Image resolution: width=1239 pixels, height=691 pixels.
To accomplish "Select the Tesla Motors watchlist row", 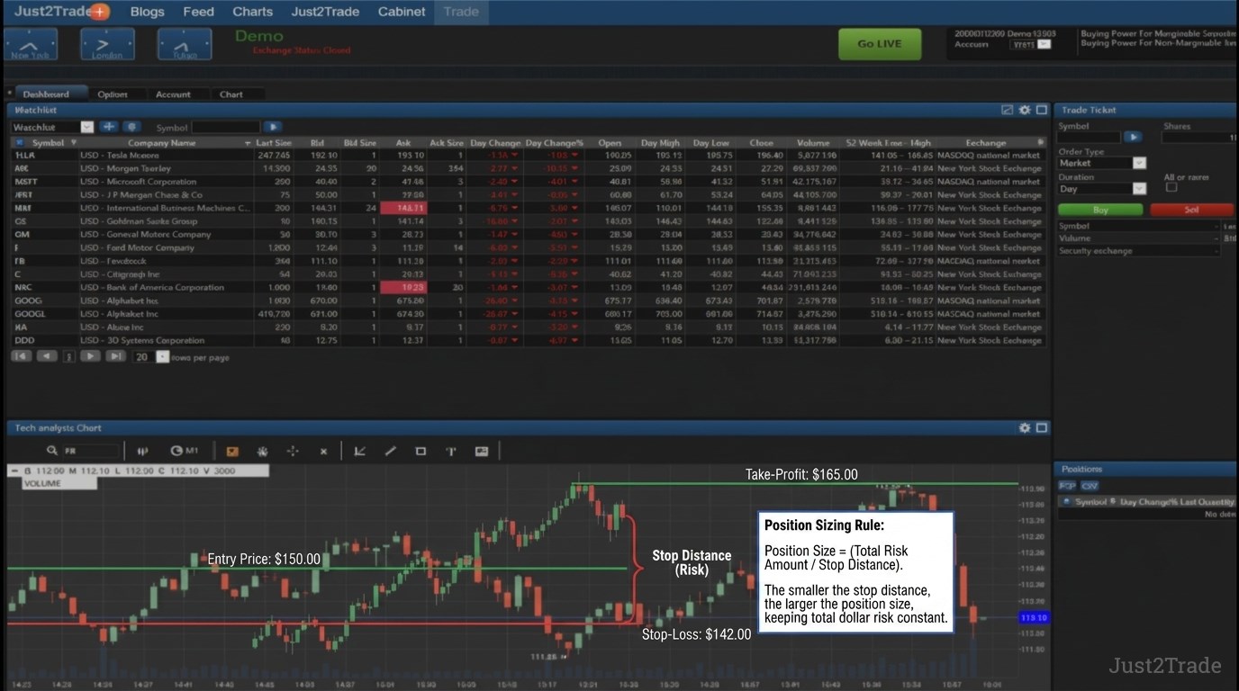I will coord(528,155).
